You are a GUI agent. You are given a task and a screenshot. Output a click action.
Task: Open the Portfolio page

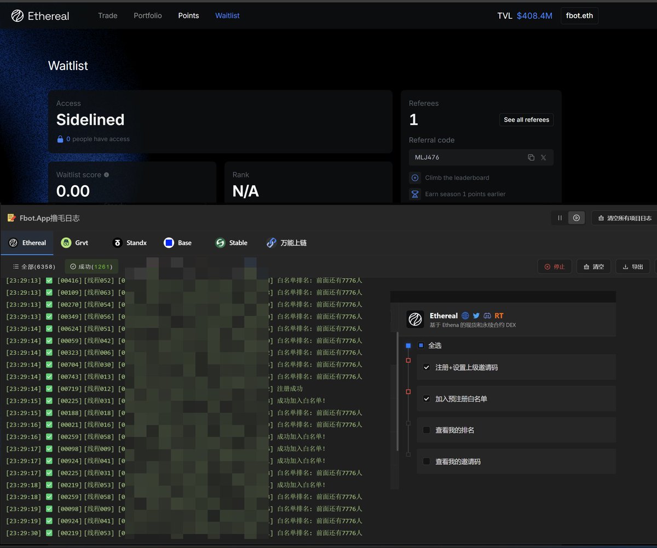click(x=148, y=15)
